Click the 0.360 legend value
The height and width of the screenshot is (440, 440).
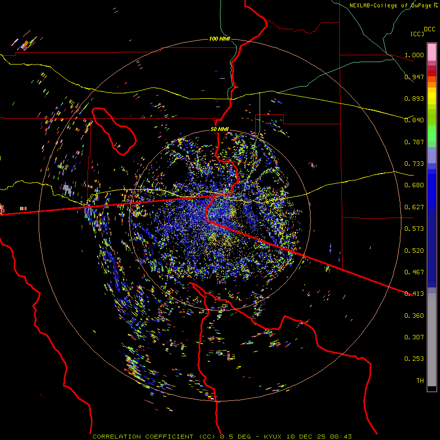(414, 316)
